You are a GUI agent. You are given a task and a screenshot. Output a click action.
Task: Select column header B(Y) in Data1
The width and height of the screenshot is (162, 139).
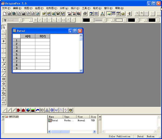tap(43, 36)
